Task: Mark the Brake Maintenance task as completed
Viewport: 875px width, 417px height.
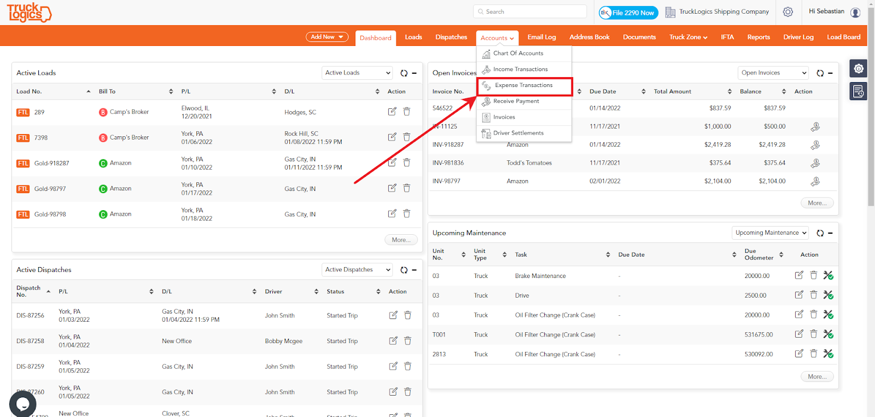Action: (x=829, y=275)
